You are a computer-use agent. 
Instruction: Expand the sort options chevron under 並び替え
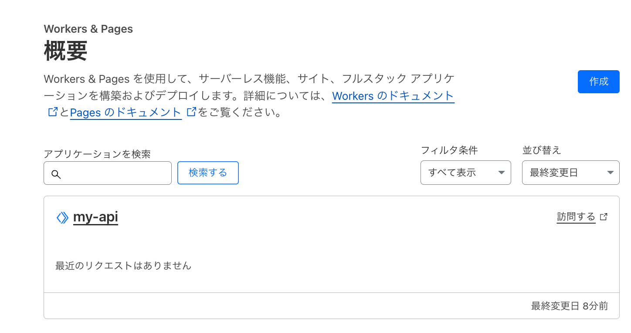click(611, 173)
